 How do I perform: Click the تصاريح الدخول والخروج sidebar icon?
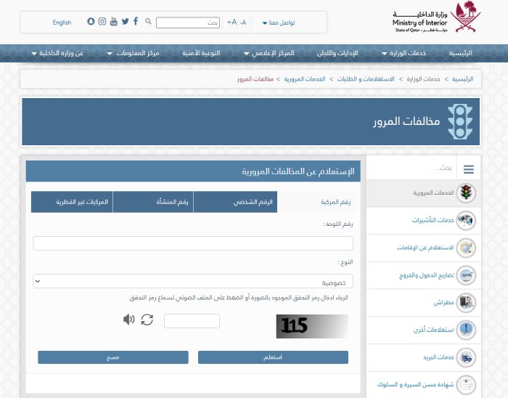(x=466, y=275)
